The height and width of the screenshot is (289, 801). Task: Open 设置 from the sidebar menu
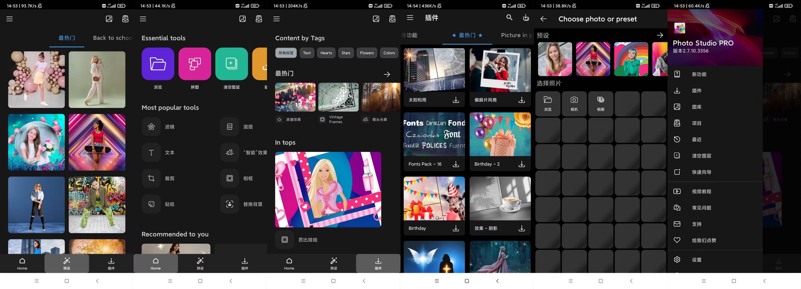697,259
